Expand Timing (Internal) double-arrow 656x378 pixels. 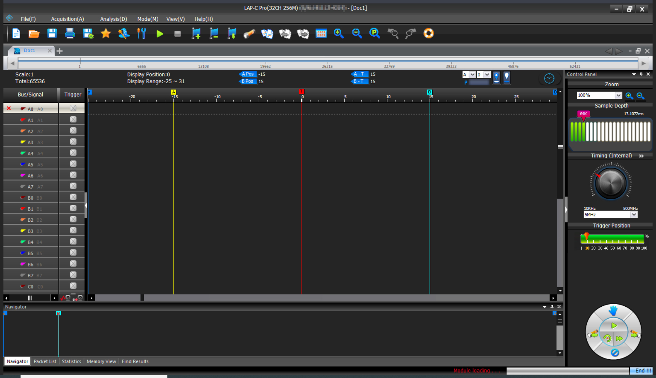click(641, 156)
